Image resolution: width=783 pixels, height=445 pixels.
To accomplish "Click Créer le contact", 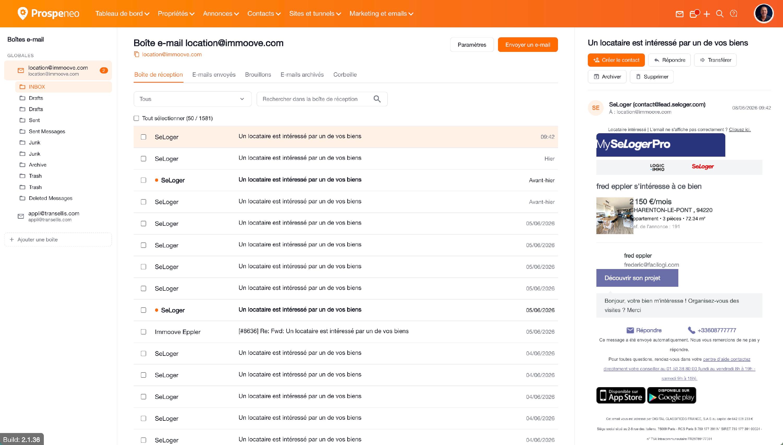I will pyautogui.click(x=616, y=60).
